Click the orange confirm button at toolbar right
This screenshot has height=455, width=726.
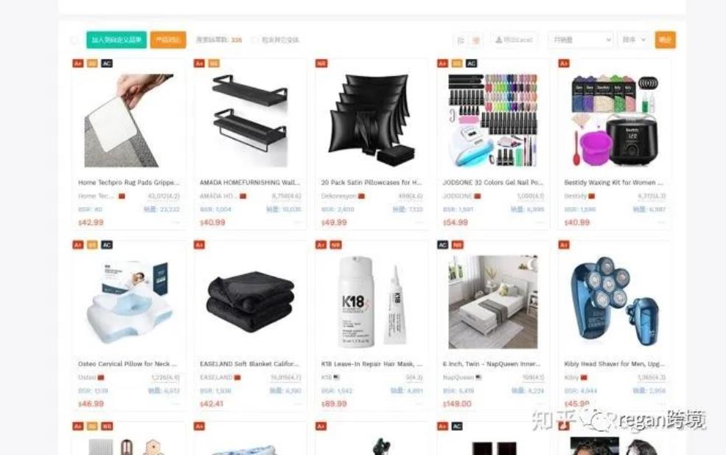(x=666, y=40)
